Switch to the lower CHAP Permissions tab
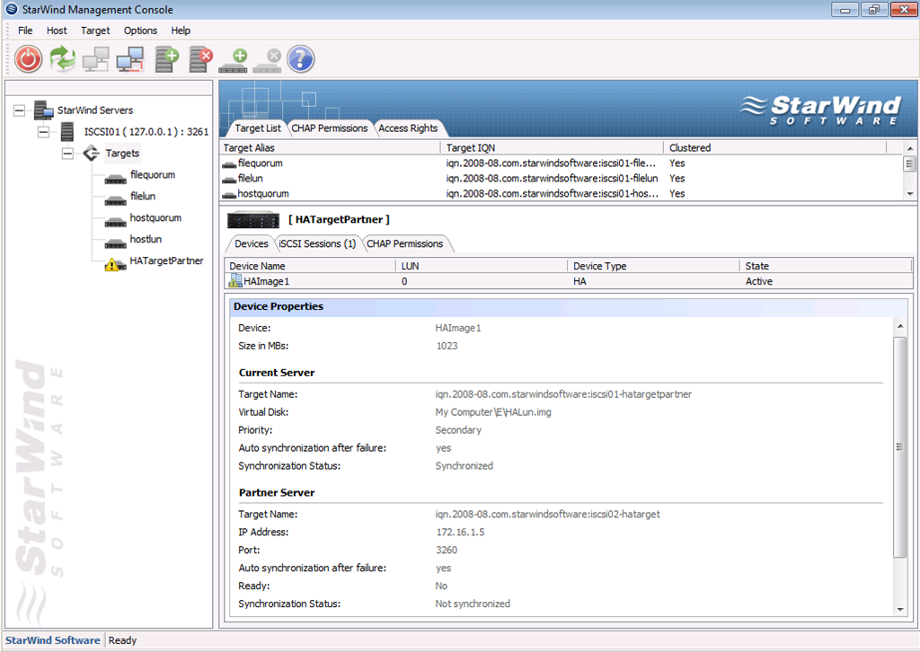Image resolution: width=920 pixels, height=652 pixels. (x=405, y=244)
